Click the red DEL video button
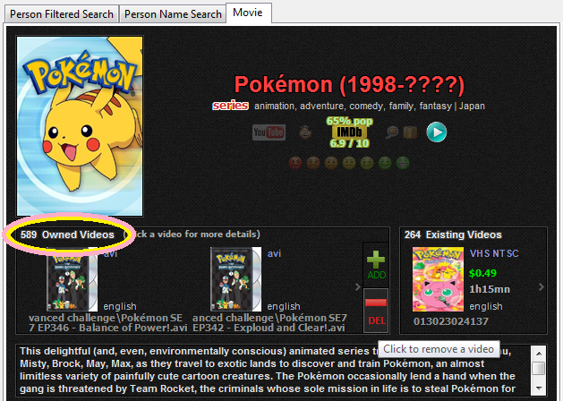 [x=376, y=311]
